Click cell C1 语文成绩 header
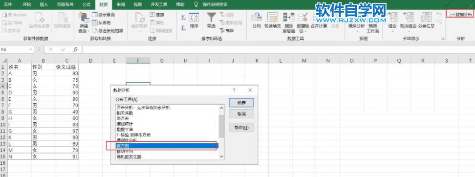 tap(67, 67)
